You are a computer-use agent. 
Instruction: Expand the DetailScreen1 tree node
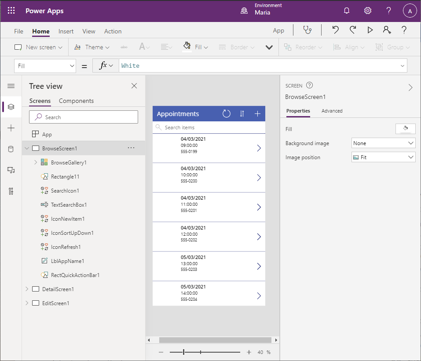[27, 289]
